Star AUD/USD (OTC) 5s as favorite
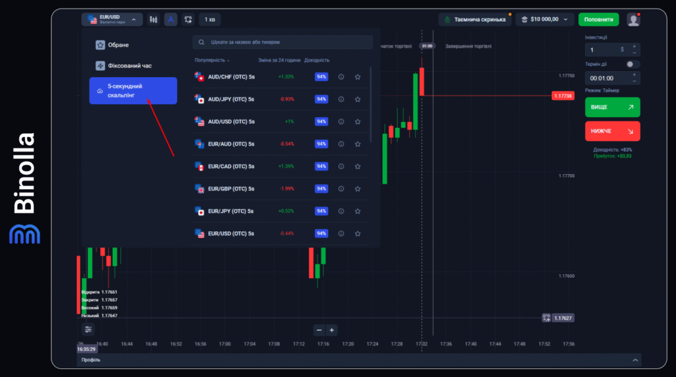 click(x=357, y=122)
